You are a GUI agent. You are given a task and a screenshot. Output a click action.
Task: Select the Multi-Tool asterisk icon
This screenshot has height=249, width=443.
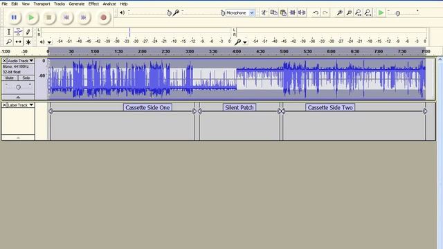(28, 41)
